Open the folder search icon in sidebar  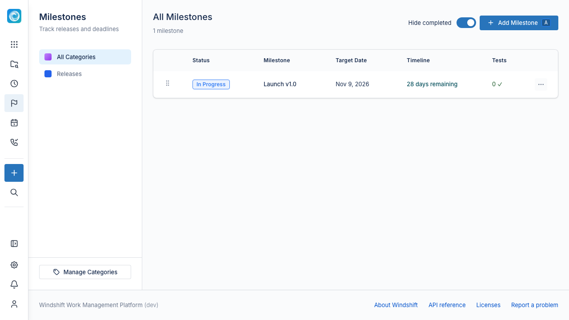(x=14, y=64)
